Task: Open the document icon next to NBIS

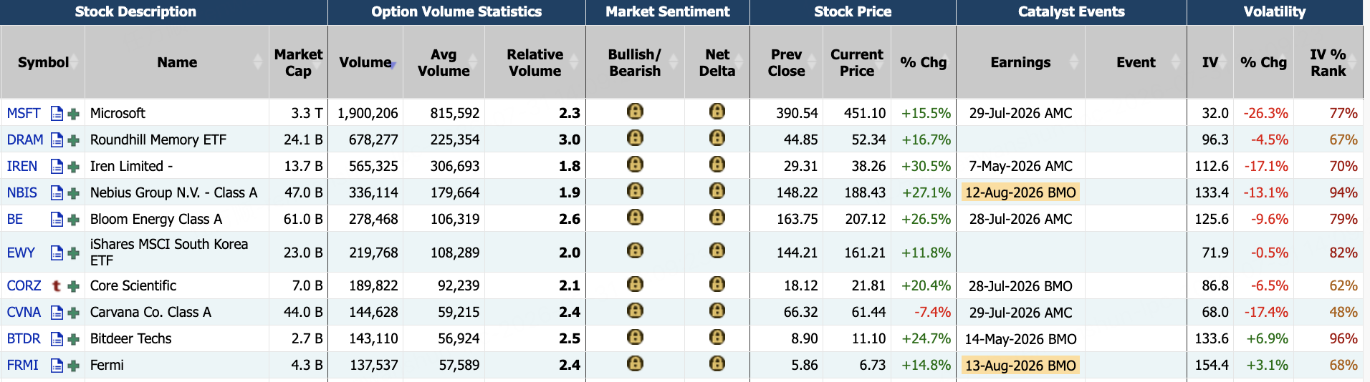Action: click(57, 192)
